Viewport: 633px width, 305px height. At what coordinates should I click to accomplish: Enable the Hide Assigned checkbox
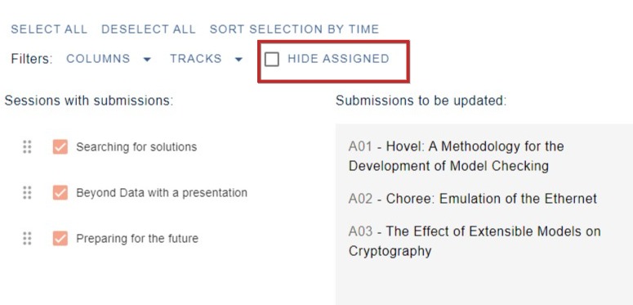[272, 60]
